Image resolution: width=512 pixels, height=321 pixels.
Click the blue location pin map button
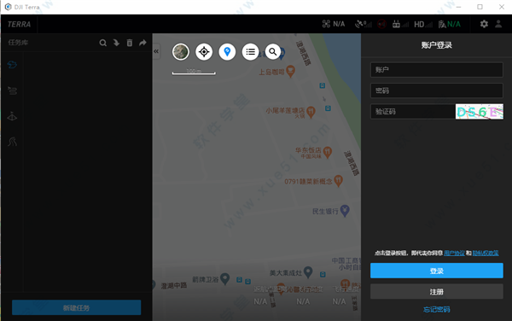coord(227,51)
